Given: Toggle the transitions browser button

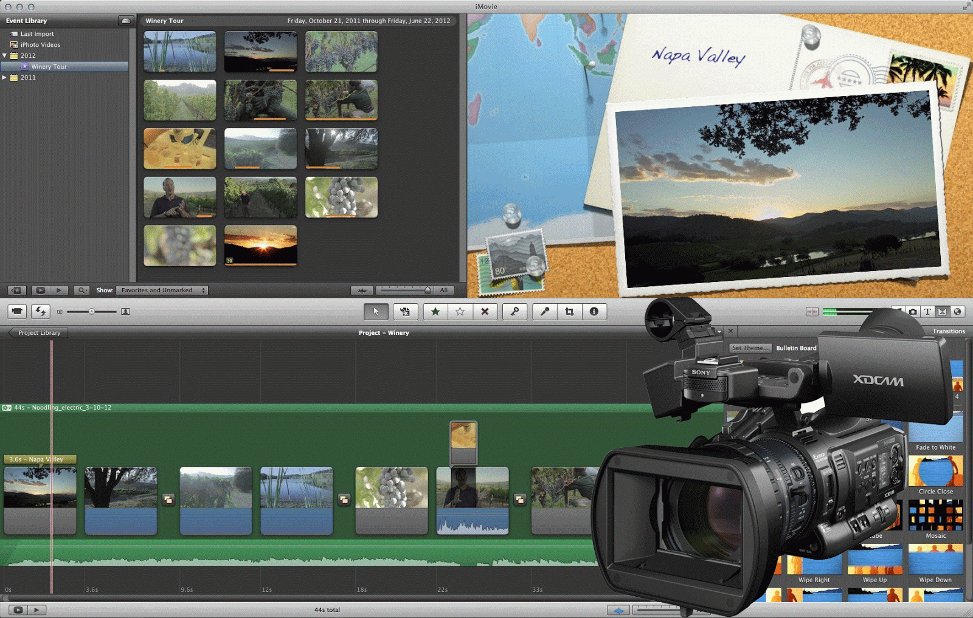Looking at the screenshot, I should [942, 311].
